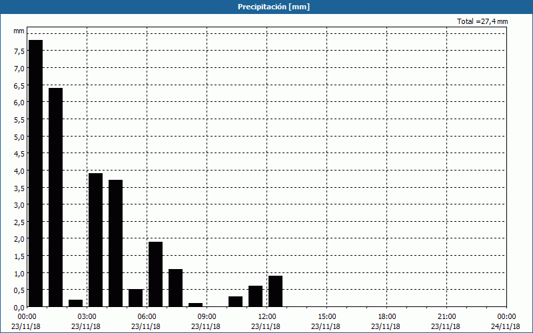Click the 0,0 y-axis value
This screenshot has width=533, height=333.
(19, 307)
